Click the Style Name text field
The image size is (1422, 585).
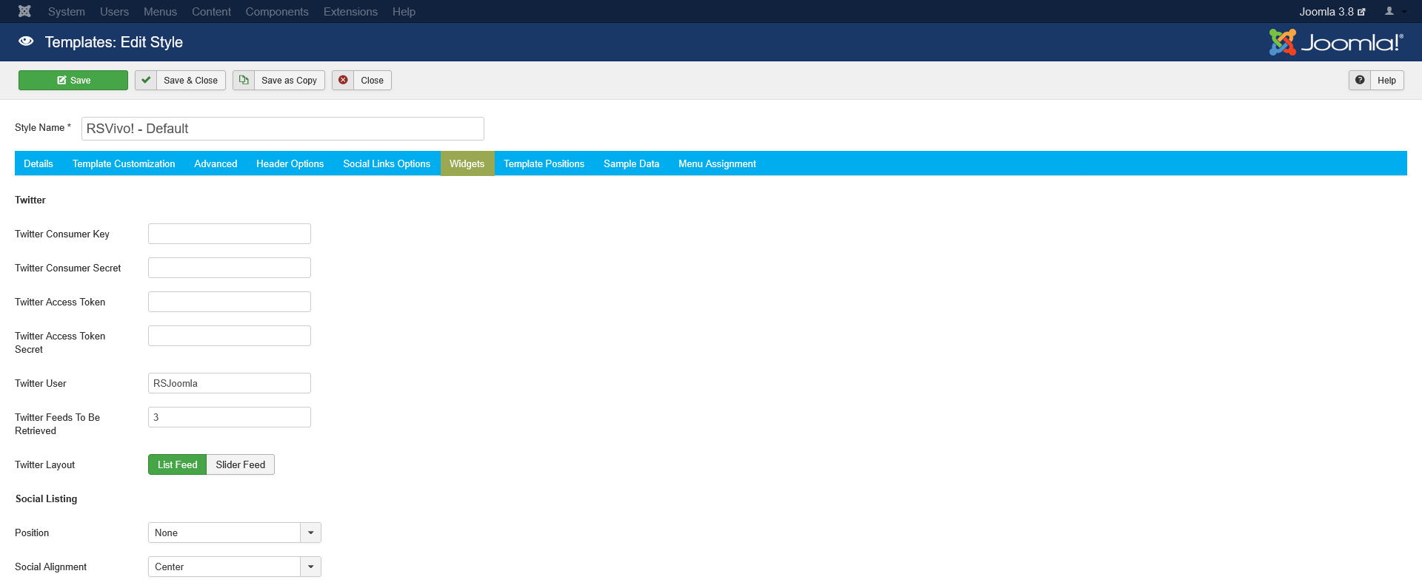[x=282, y=129]
